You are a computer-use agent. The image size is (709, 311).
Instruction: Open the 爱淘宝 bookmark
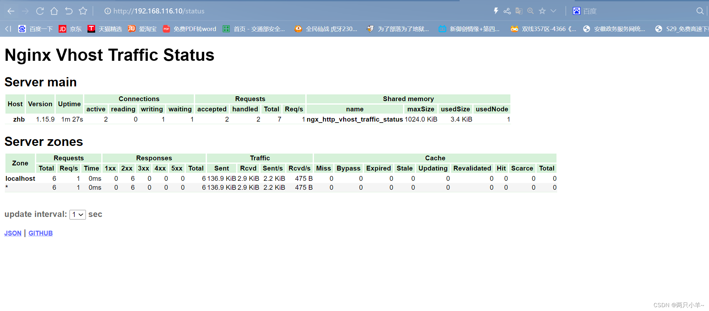[x=142, y=29]
